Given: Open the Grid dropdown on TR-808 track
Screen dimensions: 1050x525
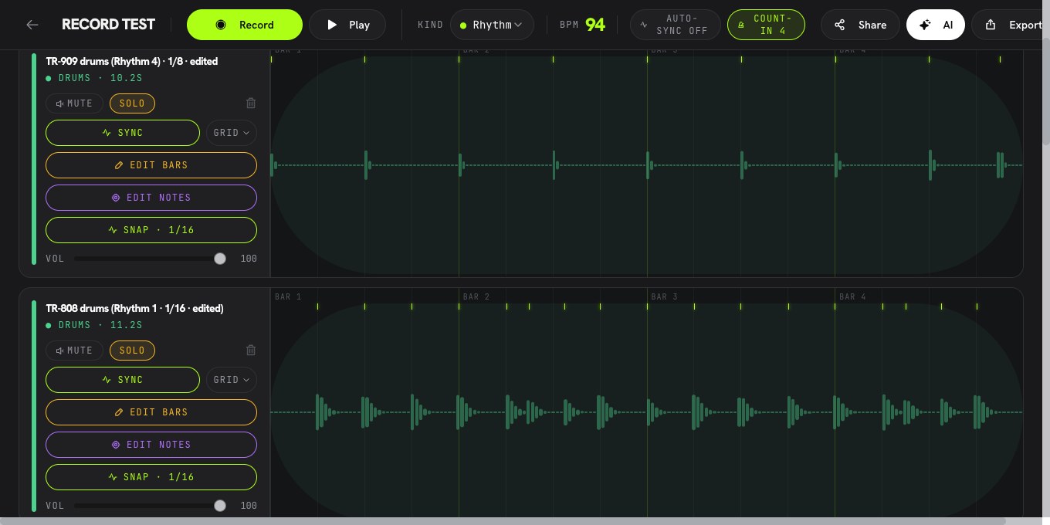Looking at the screenshot, I should (232, 380).
